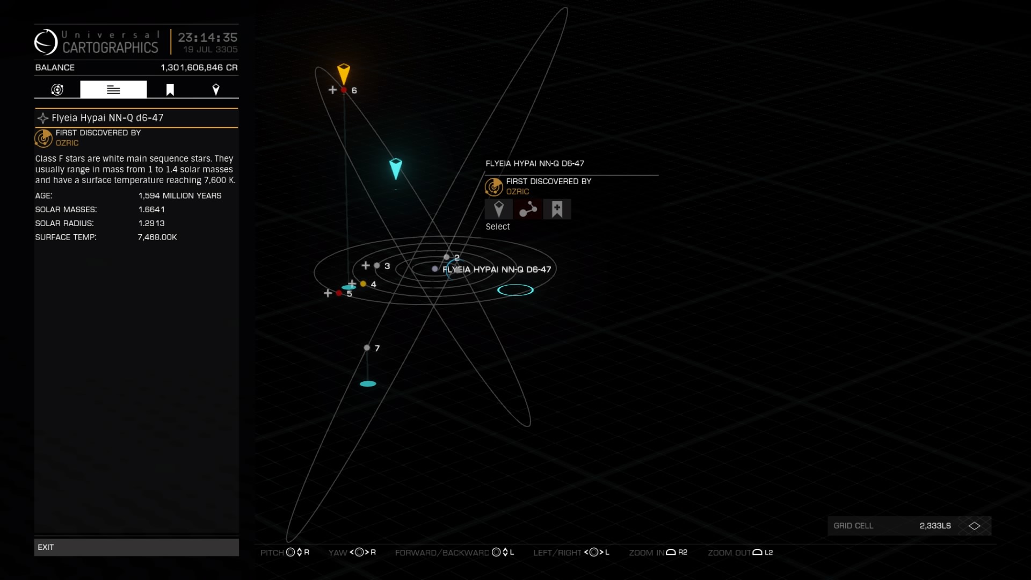Click the surface temp value 7,468.00K
Image resolution: width=1031 pixels, height=580 pixels.
pyautogui.click(x=157, y=237)
